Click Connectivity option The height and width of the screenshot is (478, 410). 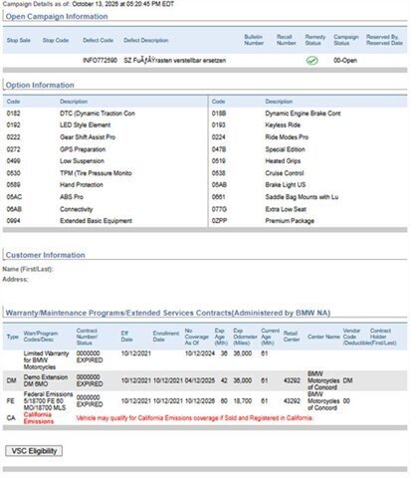[x=77, y=209]
